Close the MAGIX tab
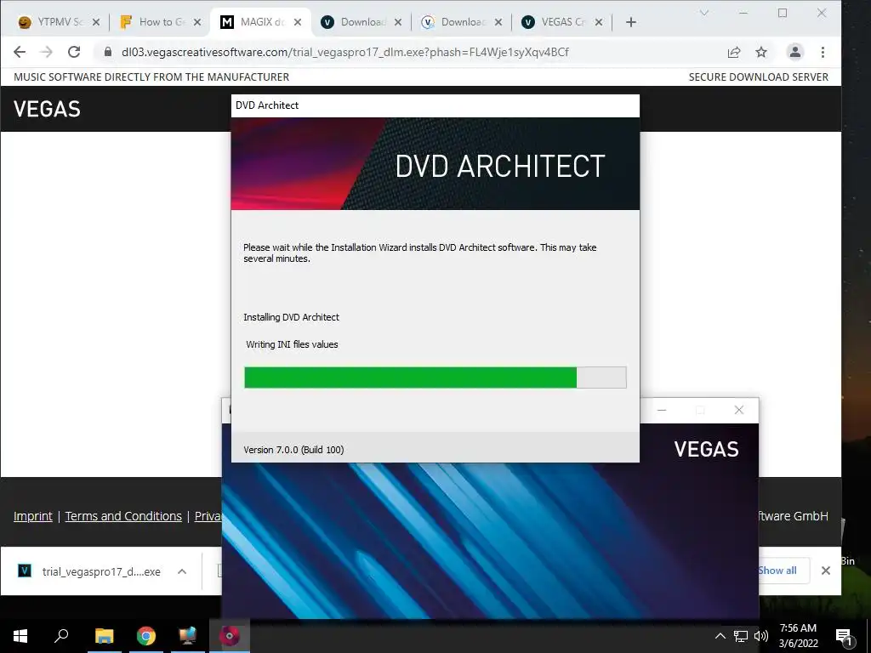Screen dimensions: 871x653 pos(298,22)
